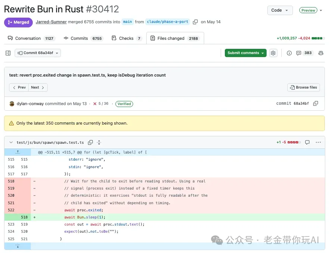Click the merge icon in Merged badge
The width and height of the screenshot is (329, 253).
[10, 22]
